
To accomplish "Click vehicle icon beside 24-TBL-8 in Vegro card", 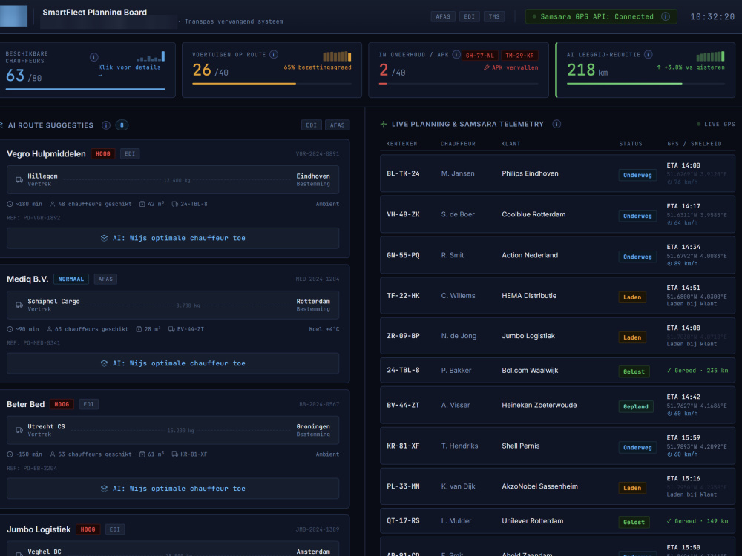I will [x=174, y=205].
